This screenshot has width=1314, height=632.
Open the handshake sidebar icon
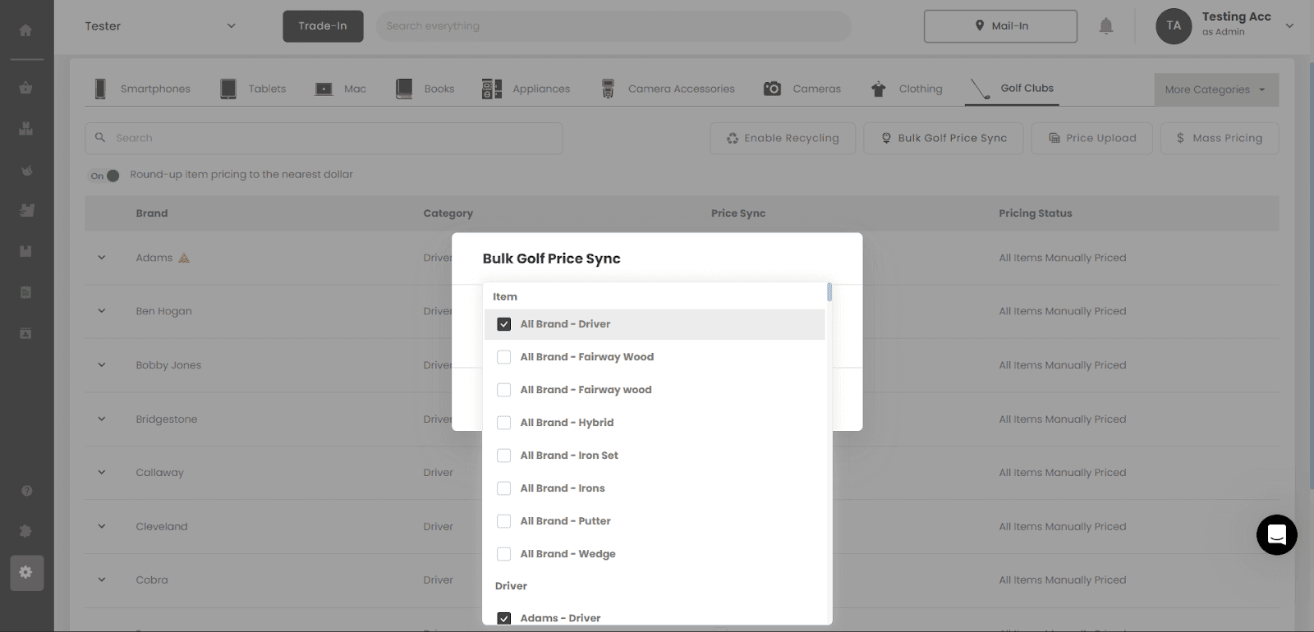[26, 170]
